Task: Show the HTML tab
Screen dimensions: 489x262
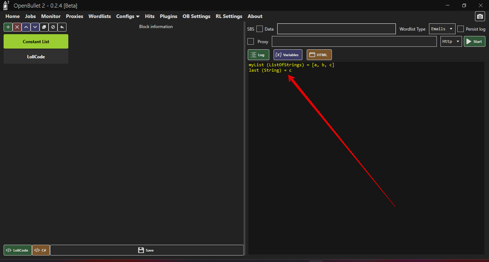Action: pos(319,55)
